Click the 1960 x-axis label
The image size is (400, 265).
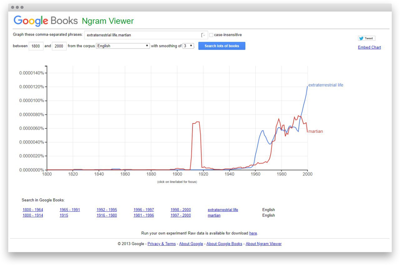[255, 174]
